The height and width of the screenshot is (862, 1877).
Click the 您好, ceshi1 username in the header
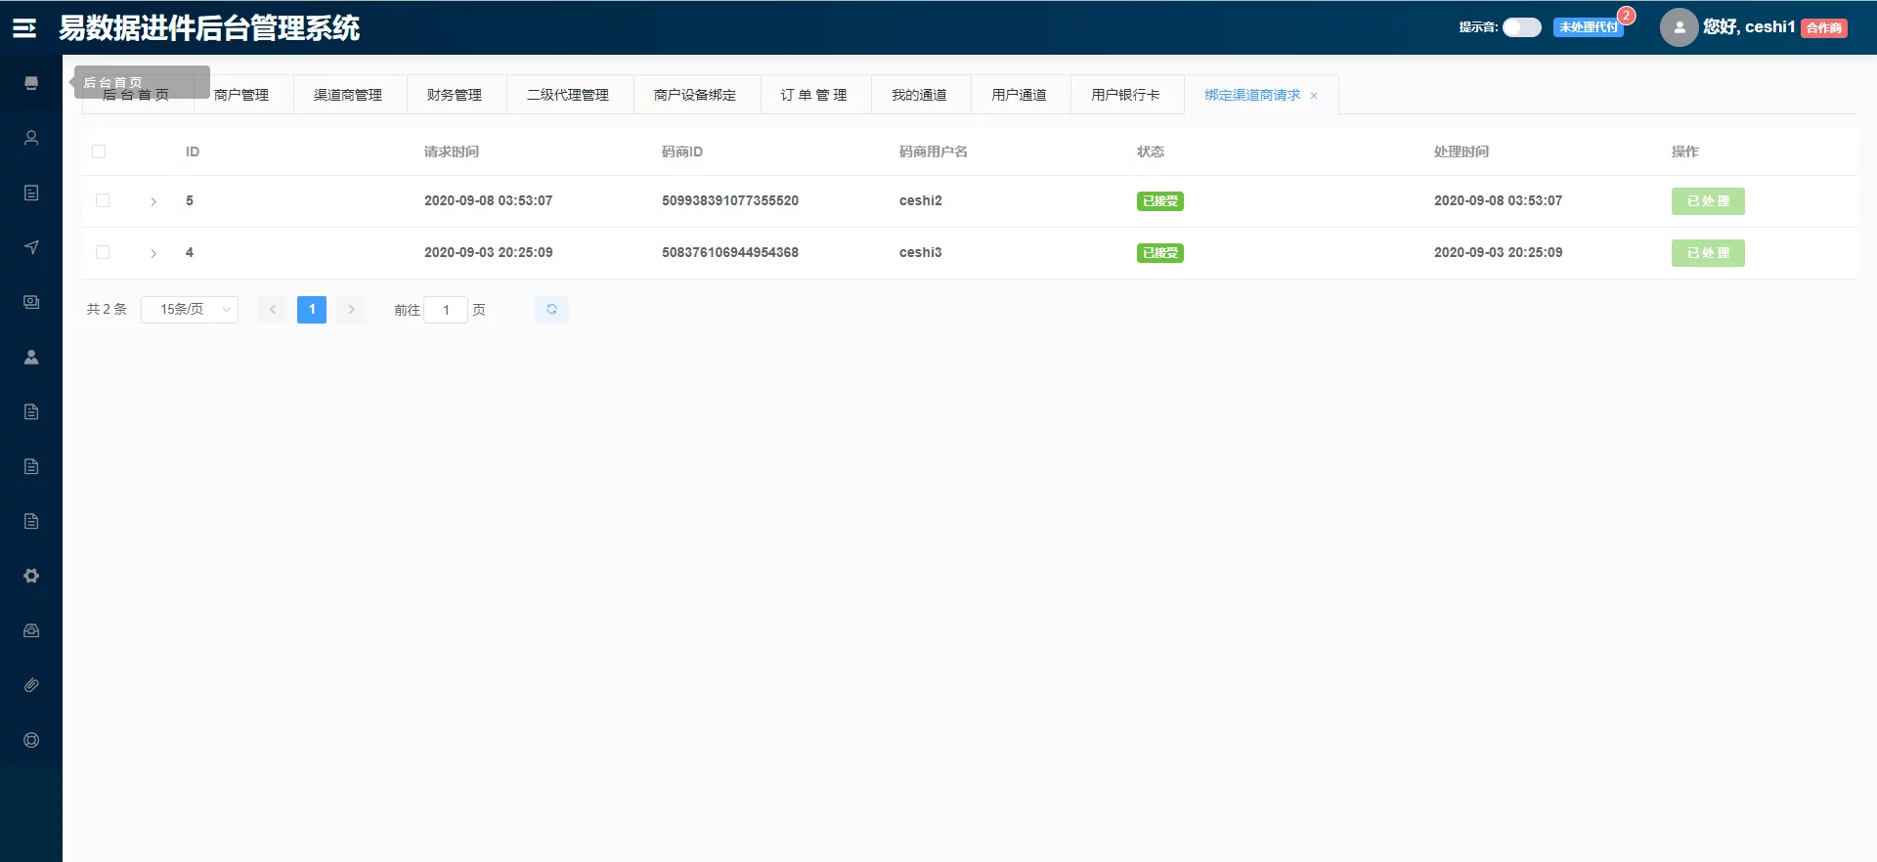(1749, 27)
